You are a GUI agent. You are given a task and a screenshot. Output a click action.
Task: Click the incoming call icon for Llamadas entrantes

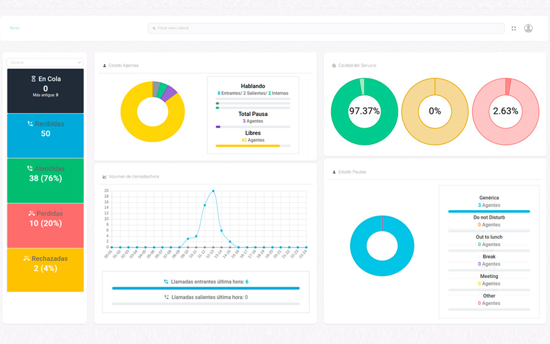pyautogui.click(x=166, y=282)
